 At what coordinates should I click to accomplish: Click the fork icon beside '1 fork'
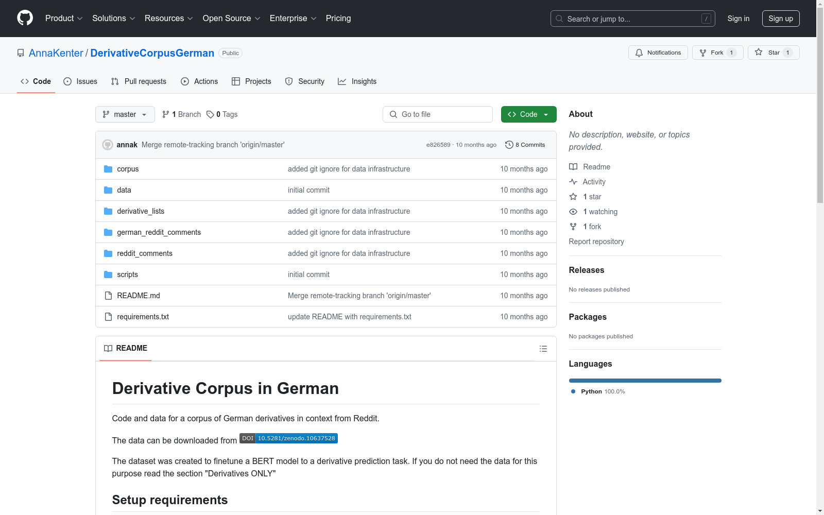tap(573, 227)
